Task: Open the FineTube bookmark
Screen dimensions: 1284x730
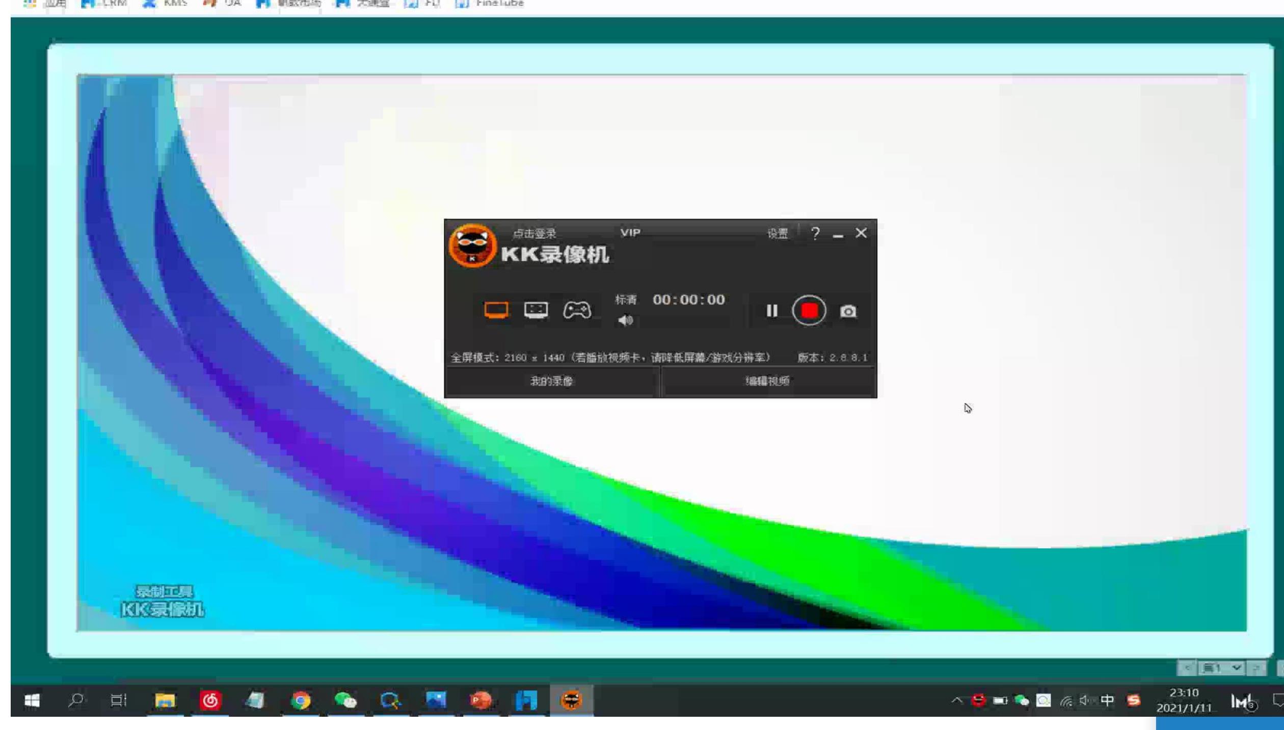Action: [490, 4]
